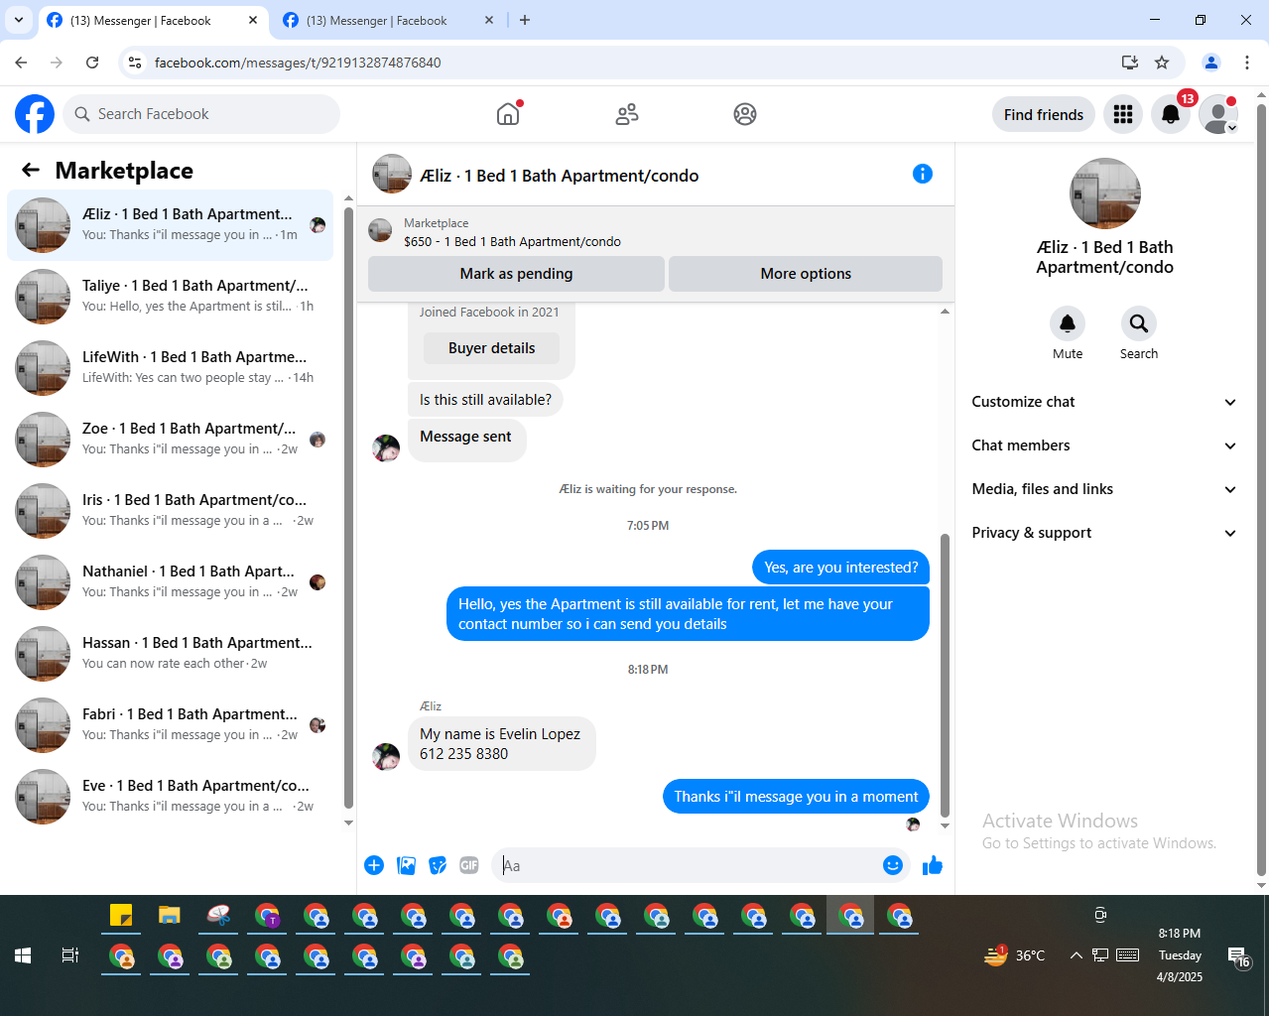The height and width of the screenshot is (1016, 1269).
Task: Click Æliz profile thumbnail in right panel
Action: [1104, 193]
